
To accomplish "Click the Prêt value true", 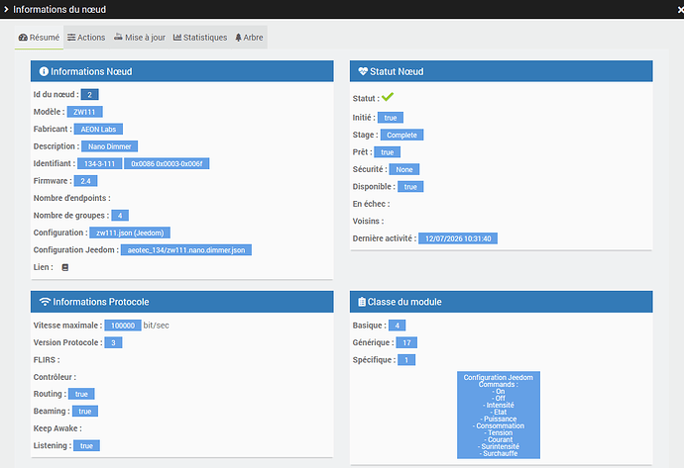I will click(x=388, y=152).
